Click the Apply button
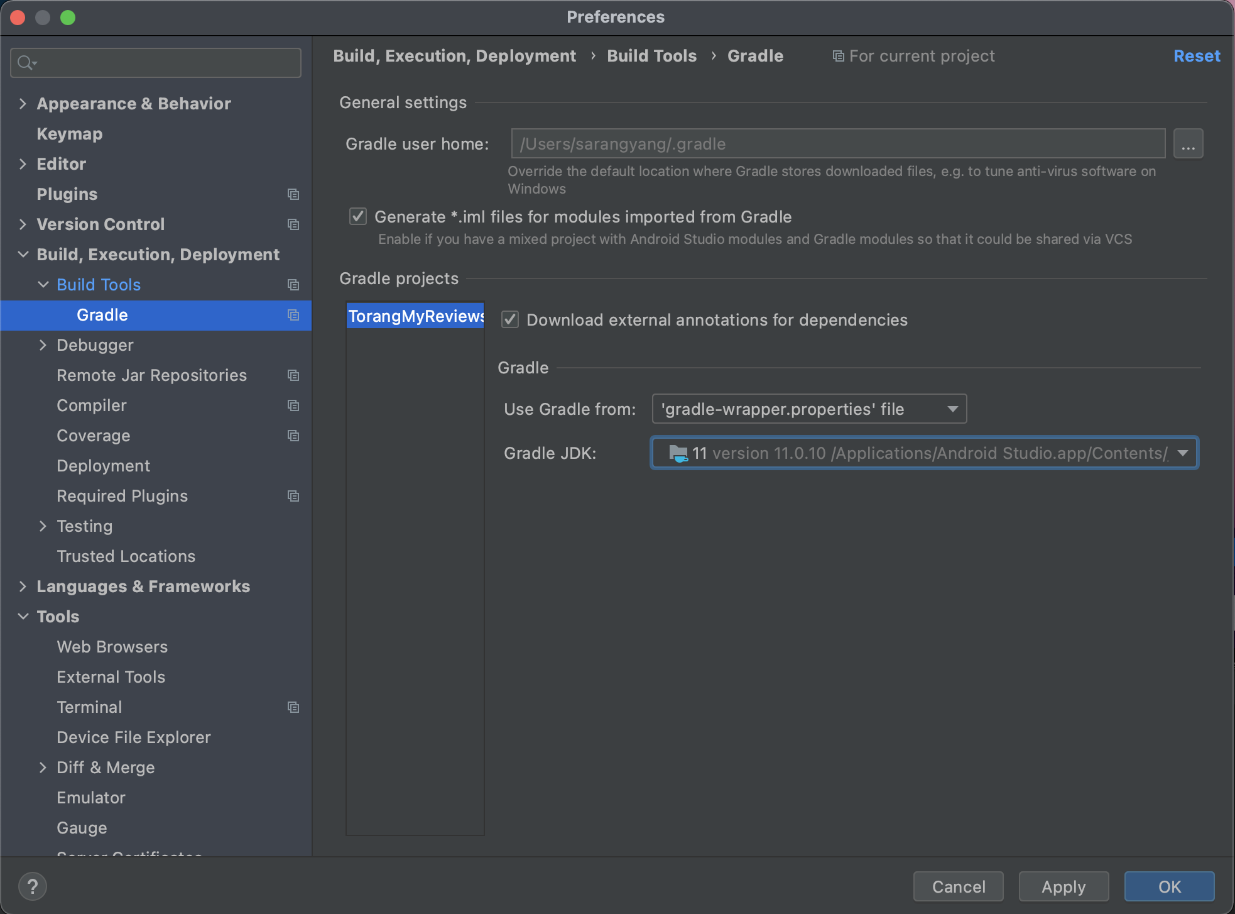The width and height of the screenshot is (1235, 914). point(1063,886)
